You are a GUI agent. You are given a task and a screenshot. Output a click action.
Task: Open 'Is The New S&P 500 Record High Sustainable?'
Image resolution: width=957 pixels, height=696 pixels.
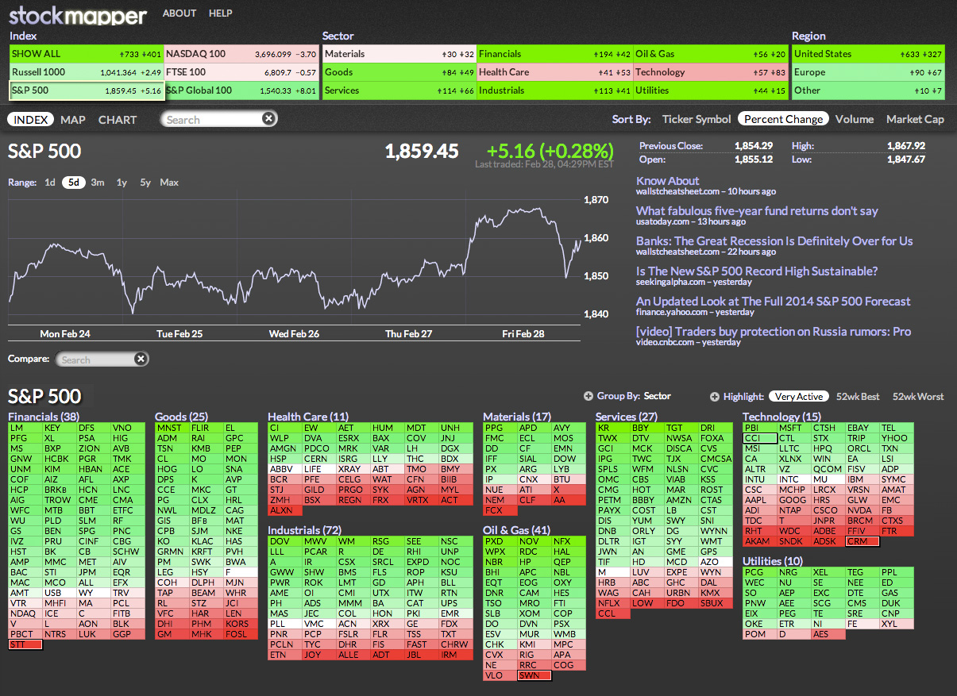coord(757,271)
